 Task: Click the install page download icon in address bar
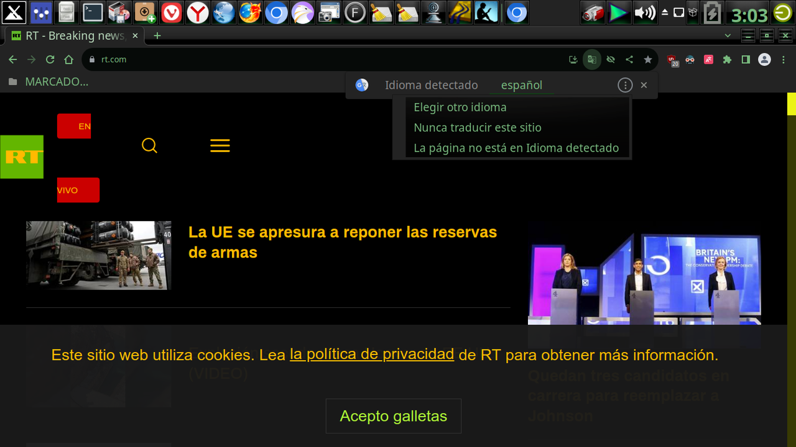point(573,60)
